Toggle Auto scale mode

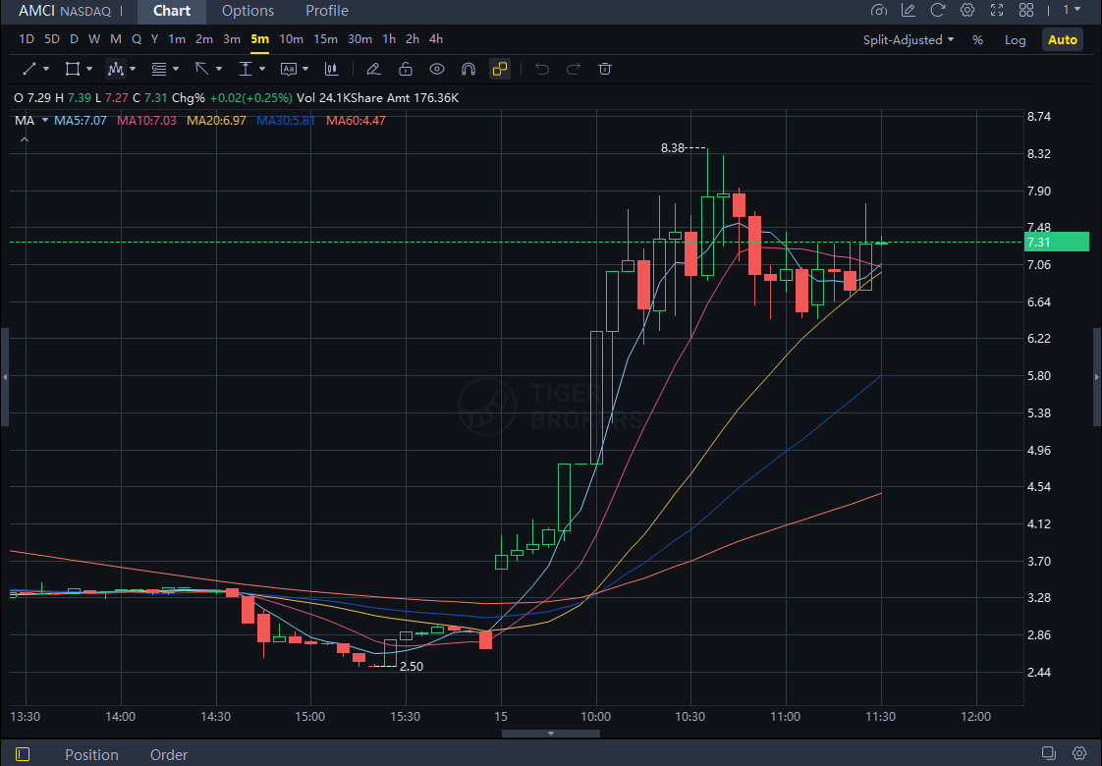(x=1063, y=40)
